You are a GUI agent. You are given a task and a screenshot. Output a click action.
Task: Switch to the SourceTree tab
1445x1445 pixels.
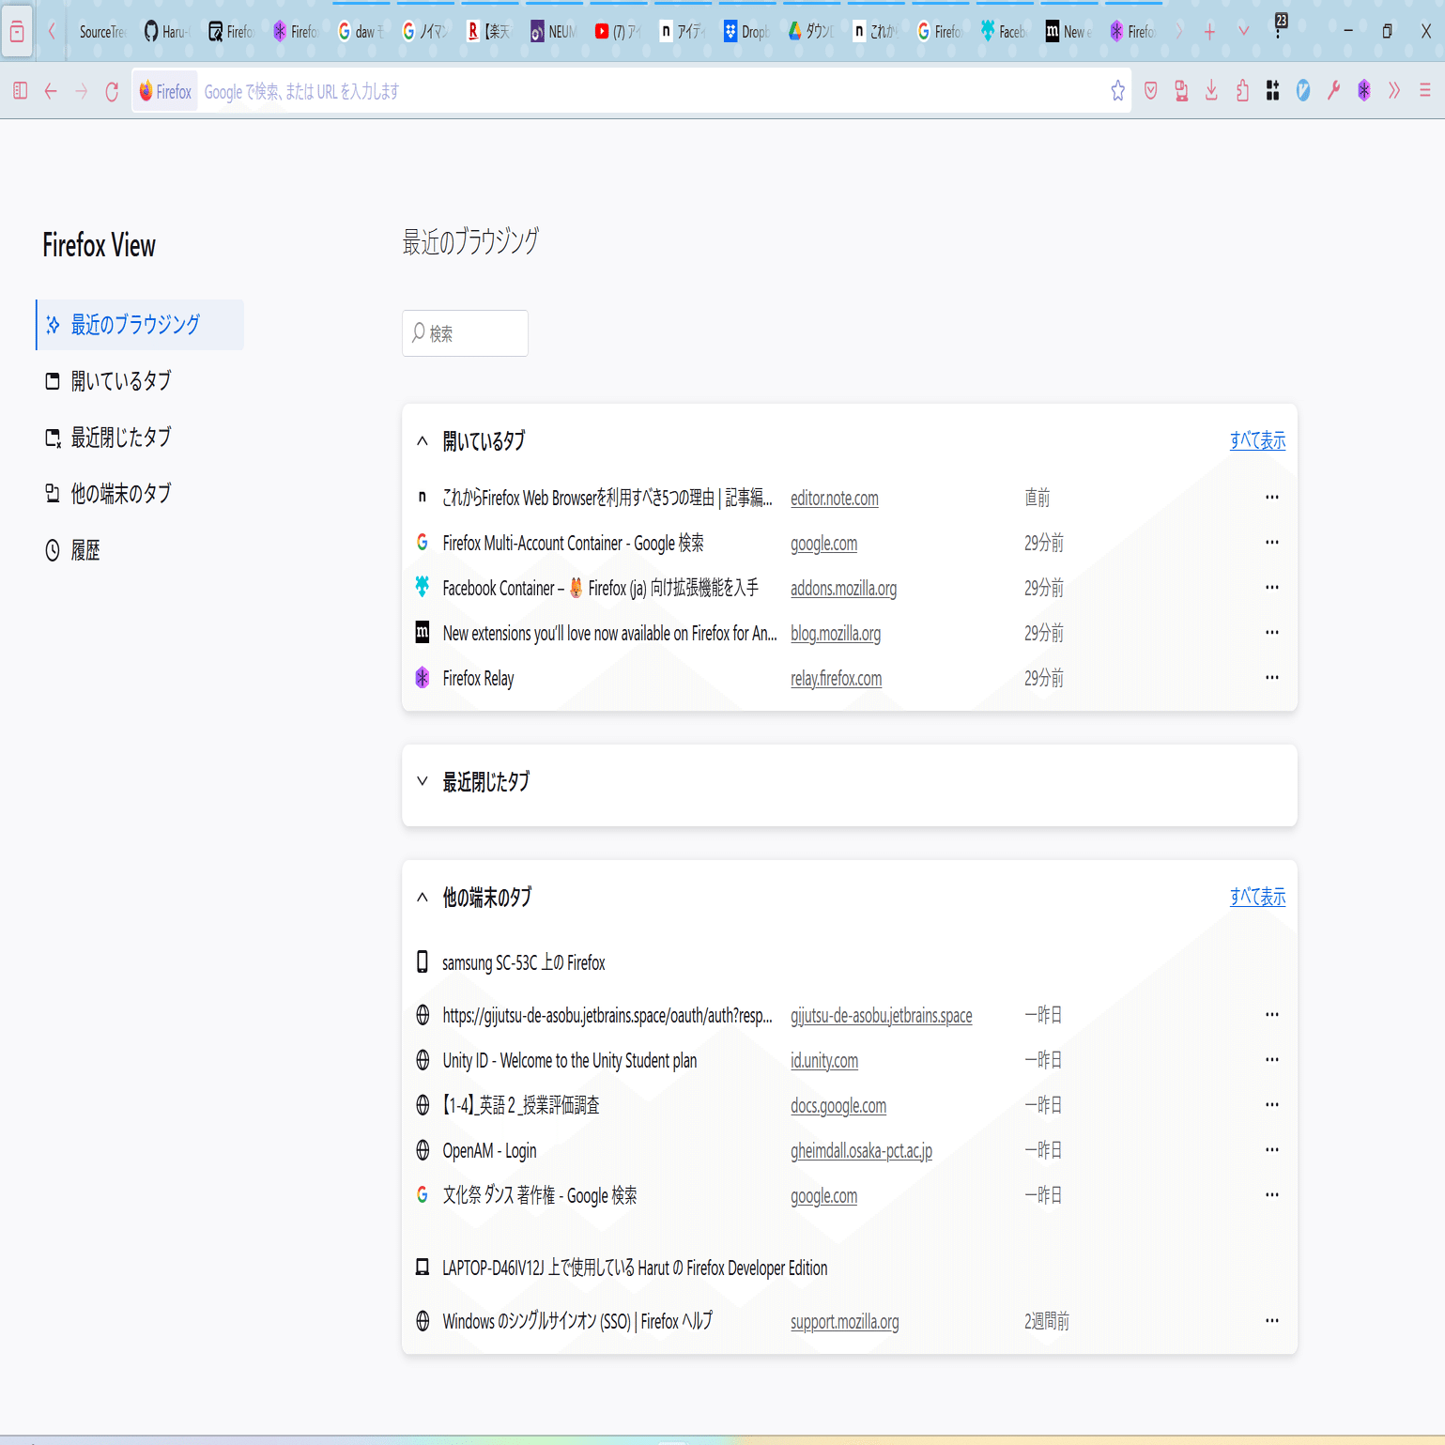pyautogui.click(x=101, y=32)
